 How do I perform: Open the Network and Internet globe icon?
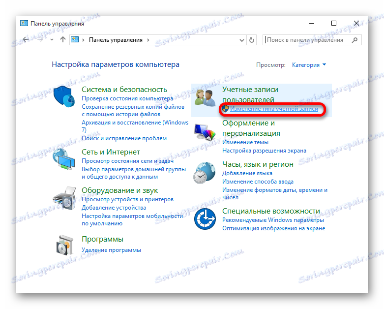point(64,159)
